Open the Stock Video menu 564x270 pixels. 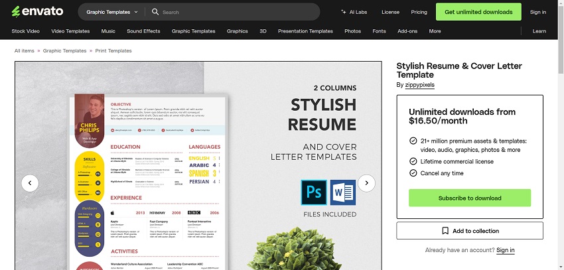coord(25,31)
